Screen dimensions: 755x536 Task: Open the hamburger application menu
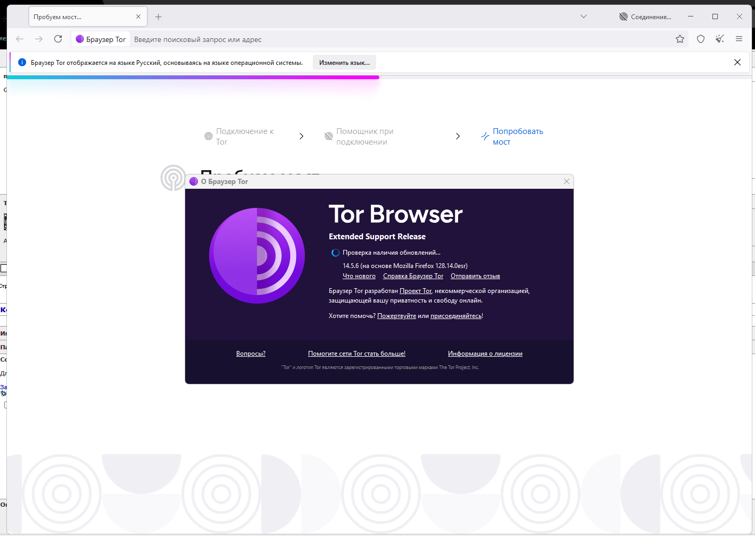739,39
